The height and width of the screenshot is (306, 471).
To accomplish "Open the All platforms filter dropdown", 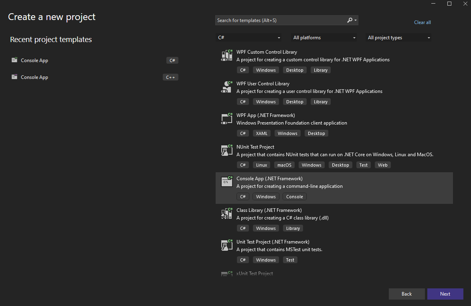I will (x=324, y=38).
